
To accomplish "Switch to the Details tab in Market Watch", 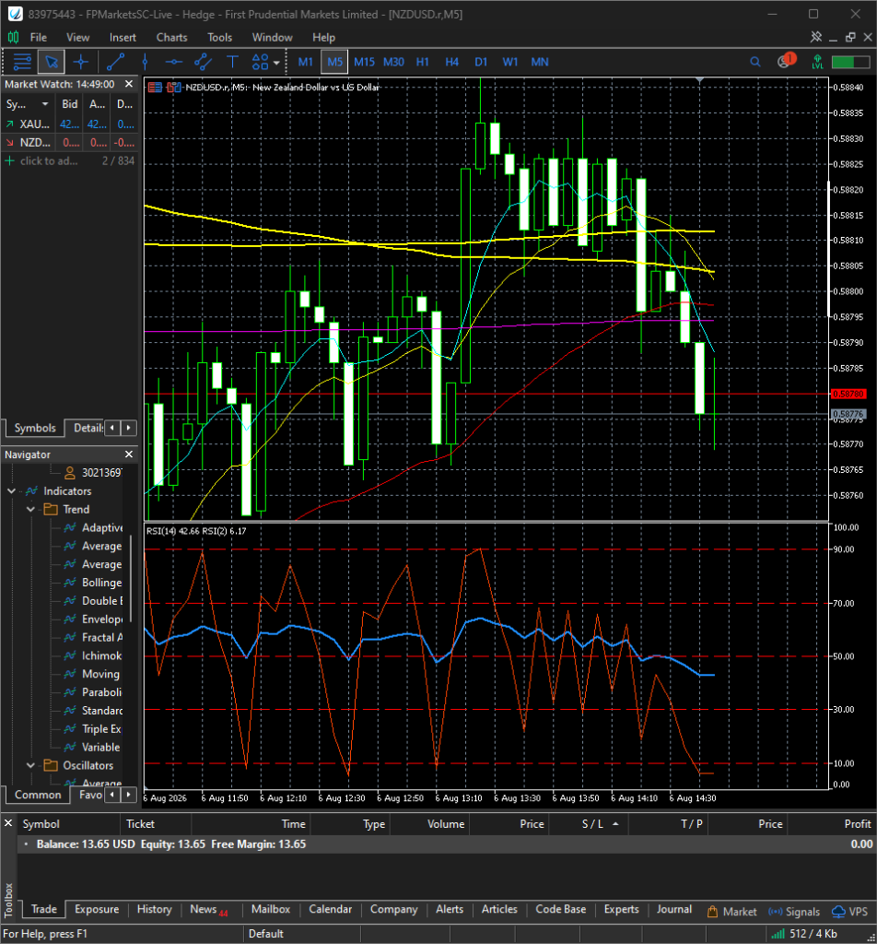I will click(x=88, y=428).
